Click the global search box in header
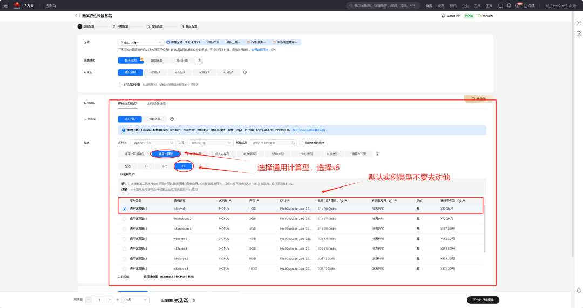The height and width of the screenshot is (308, 583). pyautogui.click(x=383, y=5)
